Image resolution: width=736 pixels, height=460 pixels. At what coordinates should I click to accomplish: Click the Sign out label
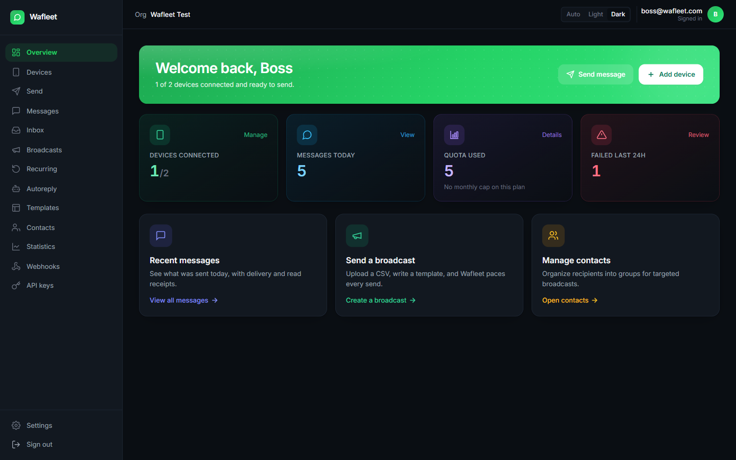(39, 445)
